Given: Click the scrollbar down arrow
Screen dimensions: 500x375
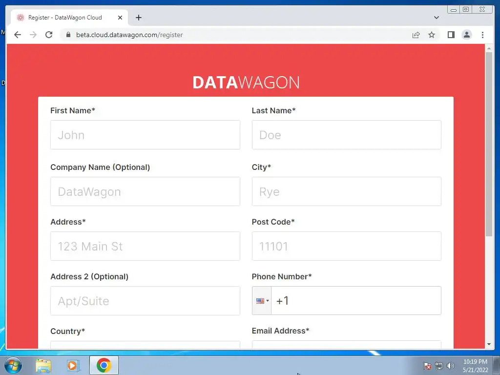Looking at the screenshot, I should point(489,344).
